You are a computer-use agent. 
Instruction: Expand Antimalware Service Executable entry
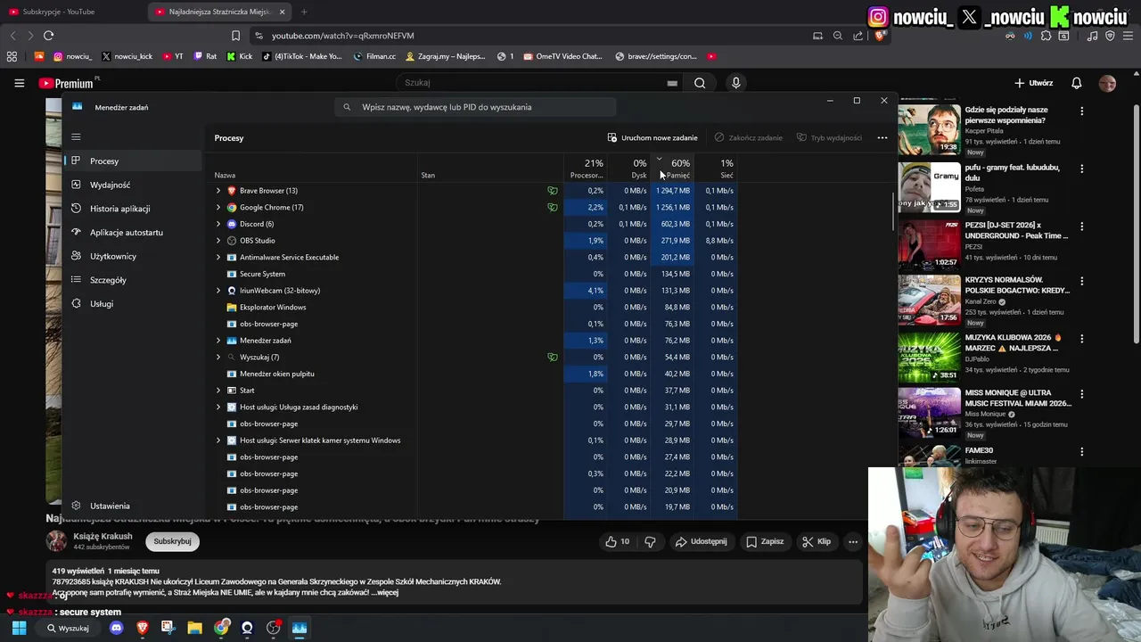click(x=218, y=257)
